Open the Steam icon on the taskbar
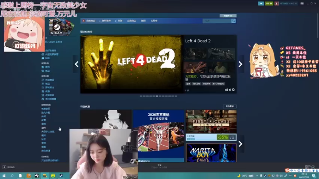 (61, 176)
